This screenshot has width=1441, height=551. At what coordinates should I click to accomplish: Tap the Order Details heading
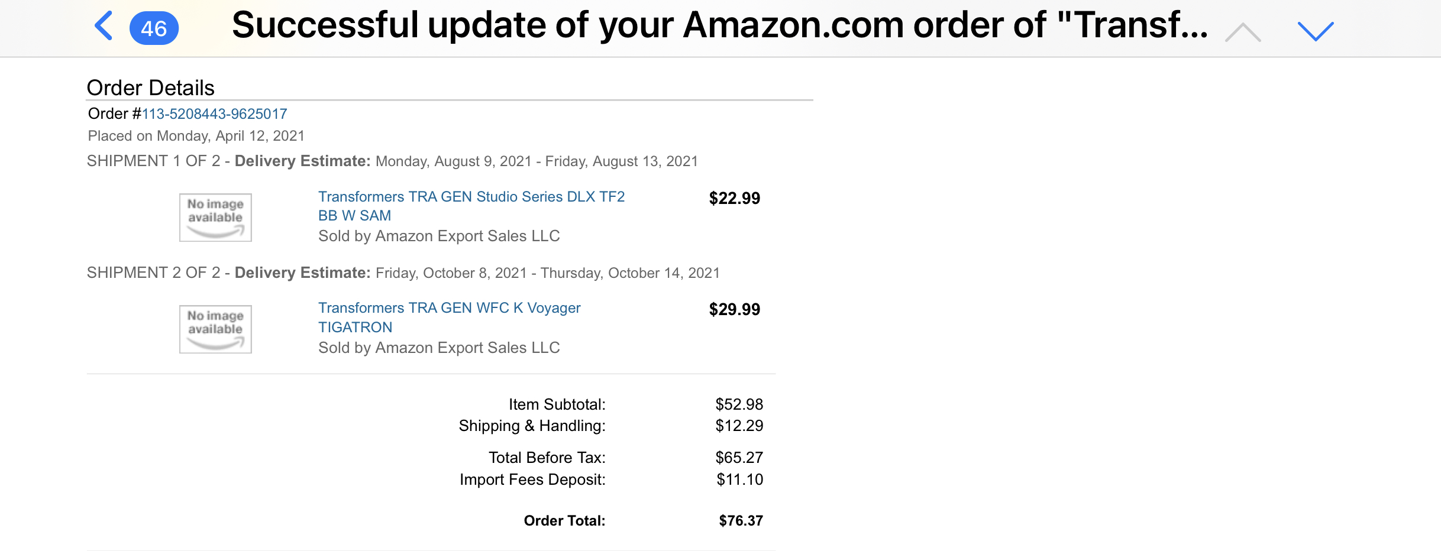click(150, 87)
